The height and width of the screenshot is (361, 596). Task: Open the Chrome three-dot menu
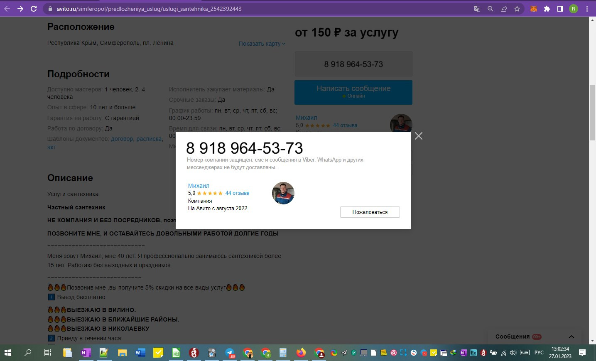point(587,8)
